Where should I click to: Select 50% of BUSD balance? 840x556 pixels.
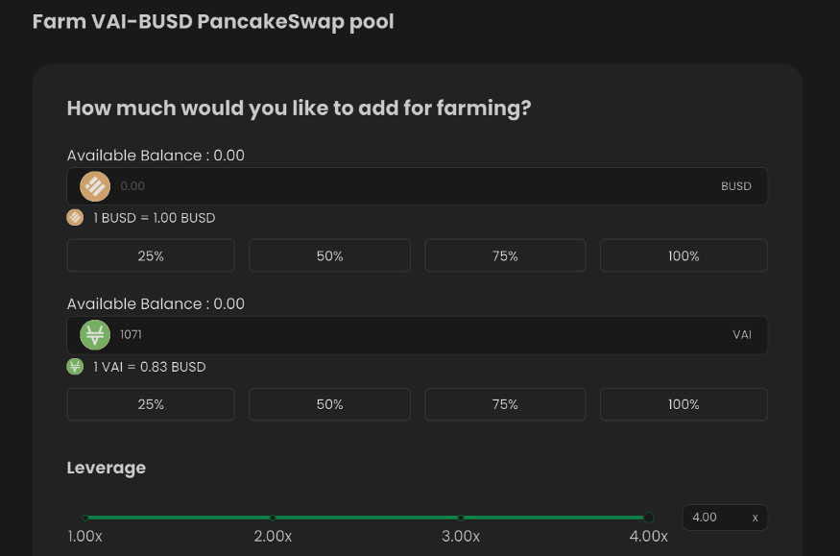tap(329, 255)
